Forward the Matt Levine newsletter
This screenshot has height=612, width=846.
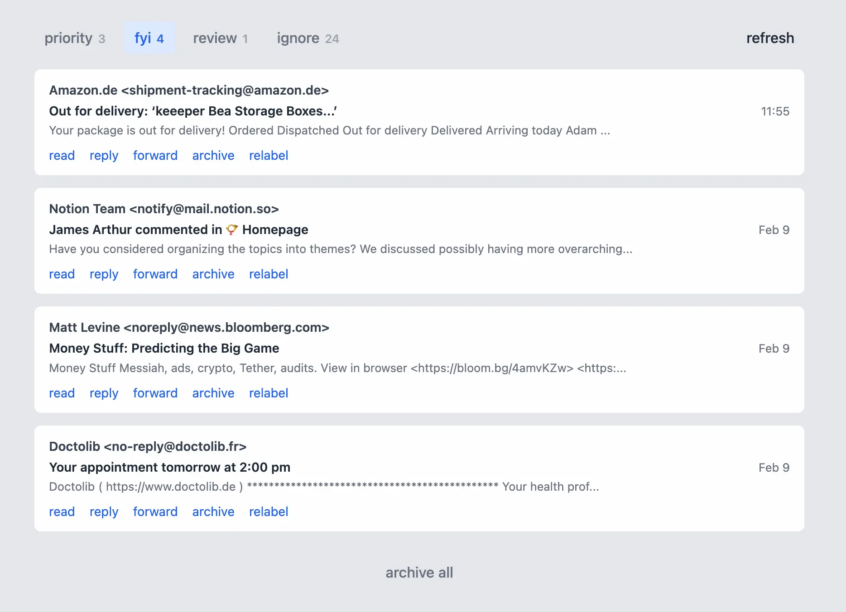[x=155, y=393]
